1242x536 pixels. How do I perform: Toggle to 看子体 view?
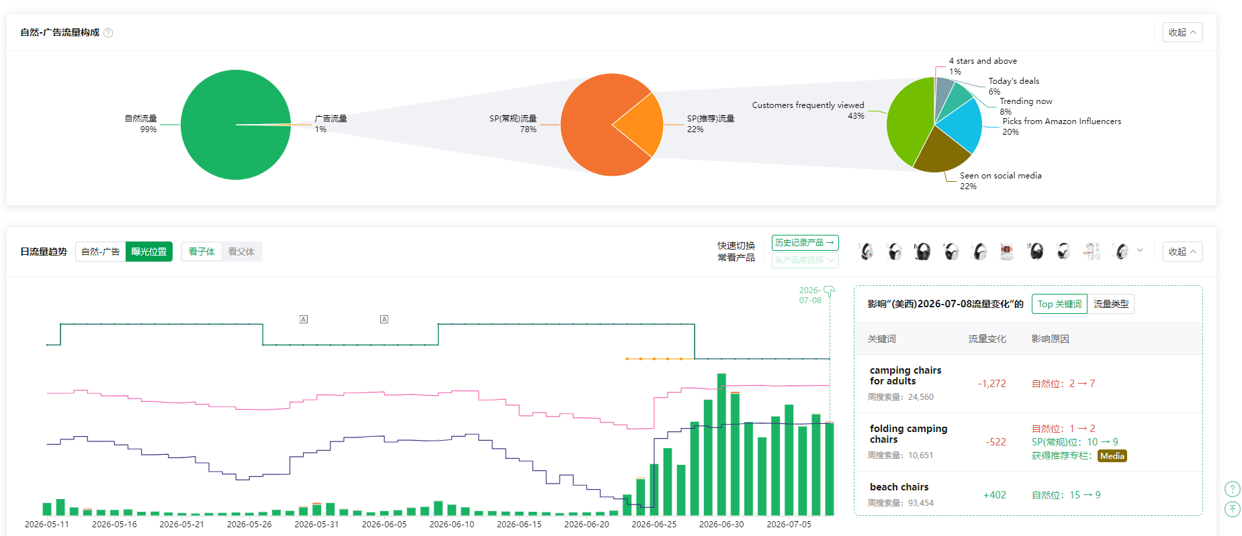(202, 252)
